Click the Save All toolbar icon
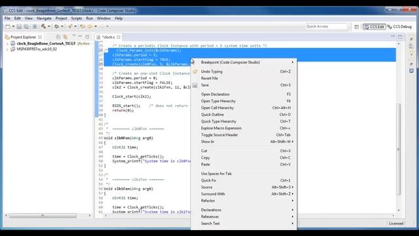 pyautogui.click(x=26, y=26)
